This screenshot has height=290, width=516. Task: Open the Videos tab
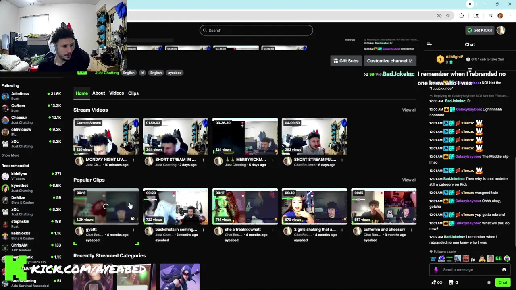117,93
